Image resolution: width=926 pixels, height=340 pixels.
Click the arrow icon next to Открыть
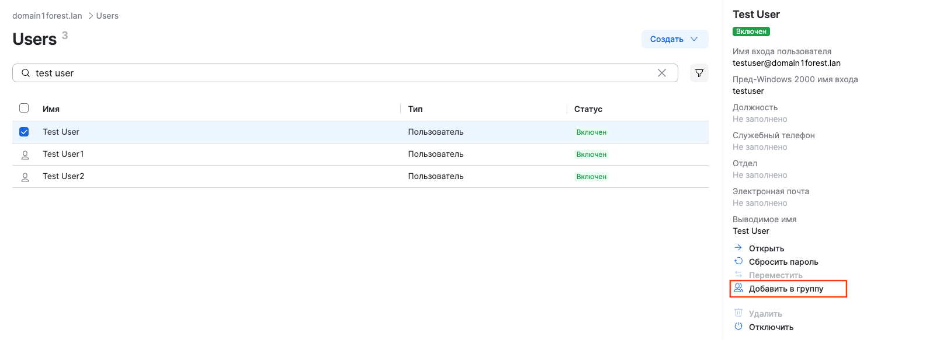click(738, 248)
